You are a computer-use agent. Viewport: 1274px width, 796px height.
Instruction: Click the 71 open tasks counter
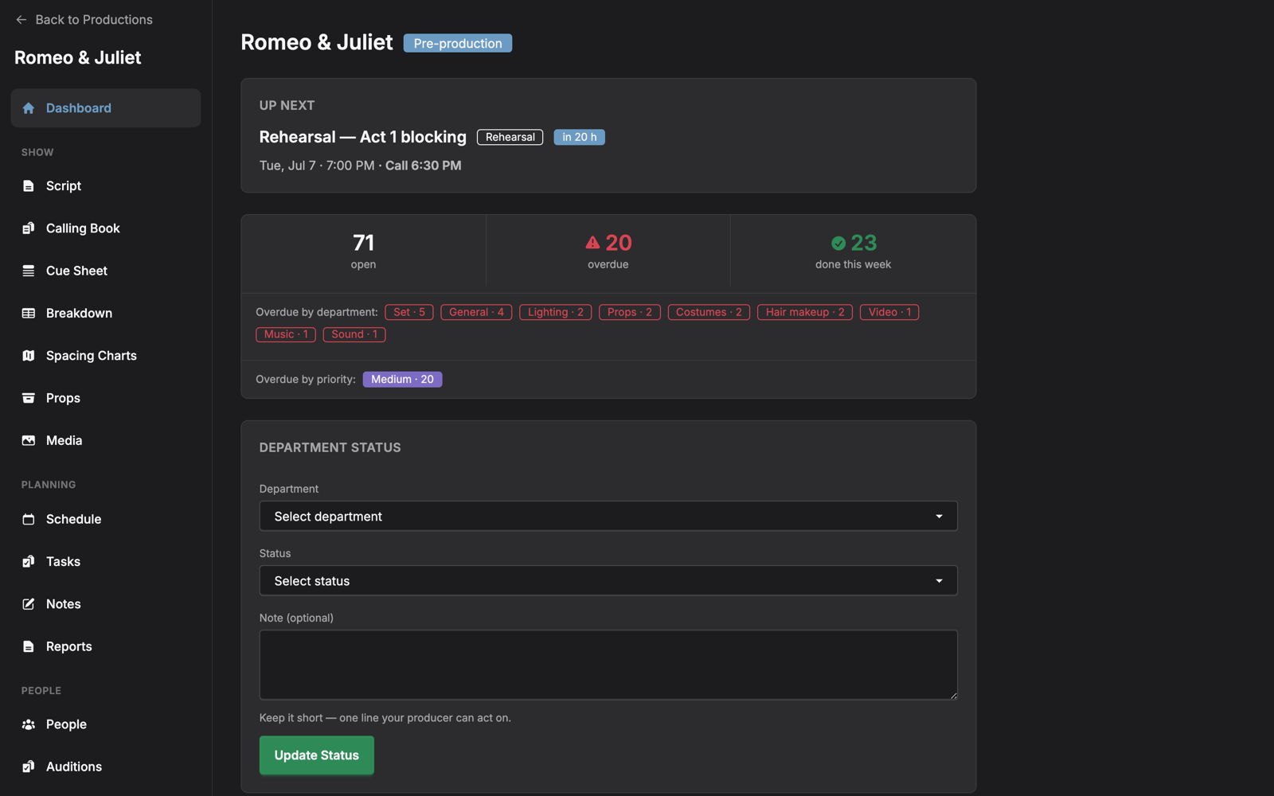pos(363,251)
